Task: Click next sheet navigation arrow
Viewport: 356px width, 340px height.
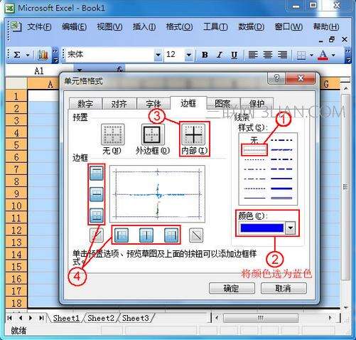Action: point(31,318)
